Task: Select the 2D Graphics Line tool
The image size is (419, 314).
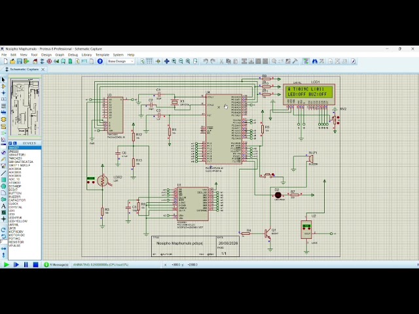Action: [x=3, y=173]
